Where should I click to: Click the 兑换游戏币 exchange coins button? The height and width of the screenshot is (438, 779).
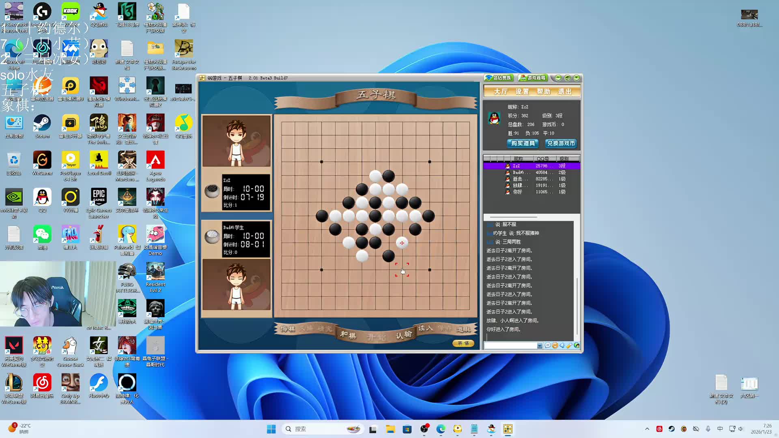561,143
